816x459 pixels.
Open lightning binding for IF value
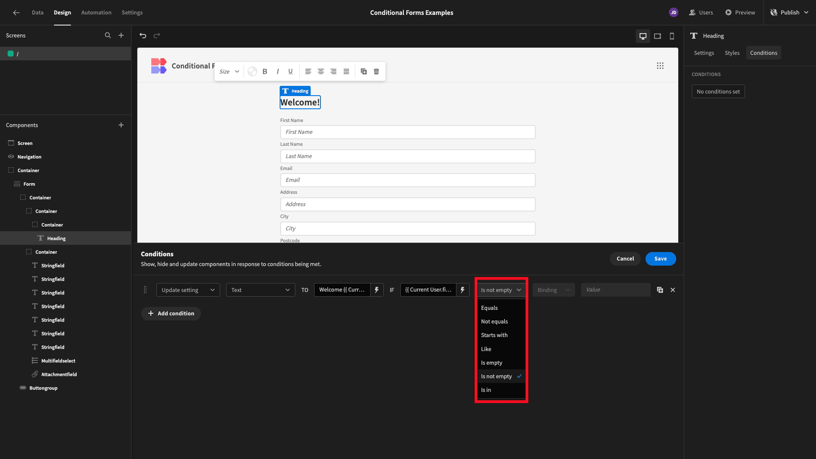tap(462, 290)
